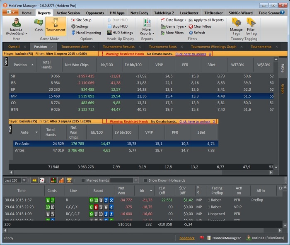Refresh the report data

click(x=197, y=33)
